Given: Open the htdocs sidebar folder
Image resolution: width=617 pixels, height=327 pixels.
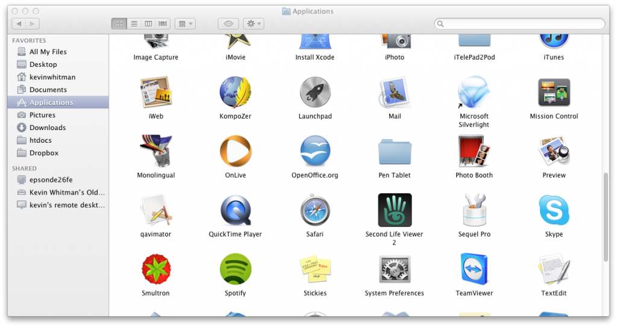Looking at the screenshot, I should point(58,140).
